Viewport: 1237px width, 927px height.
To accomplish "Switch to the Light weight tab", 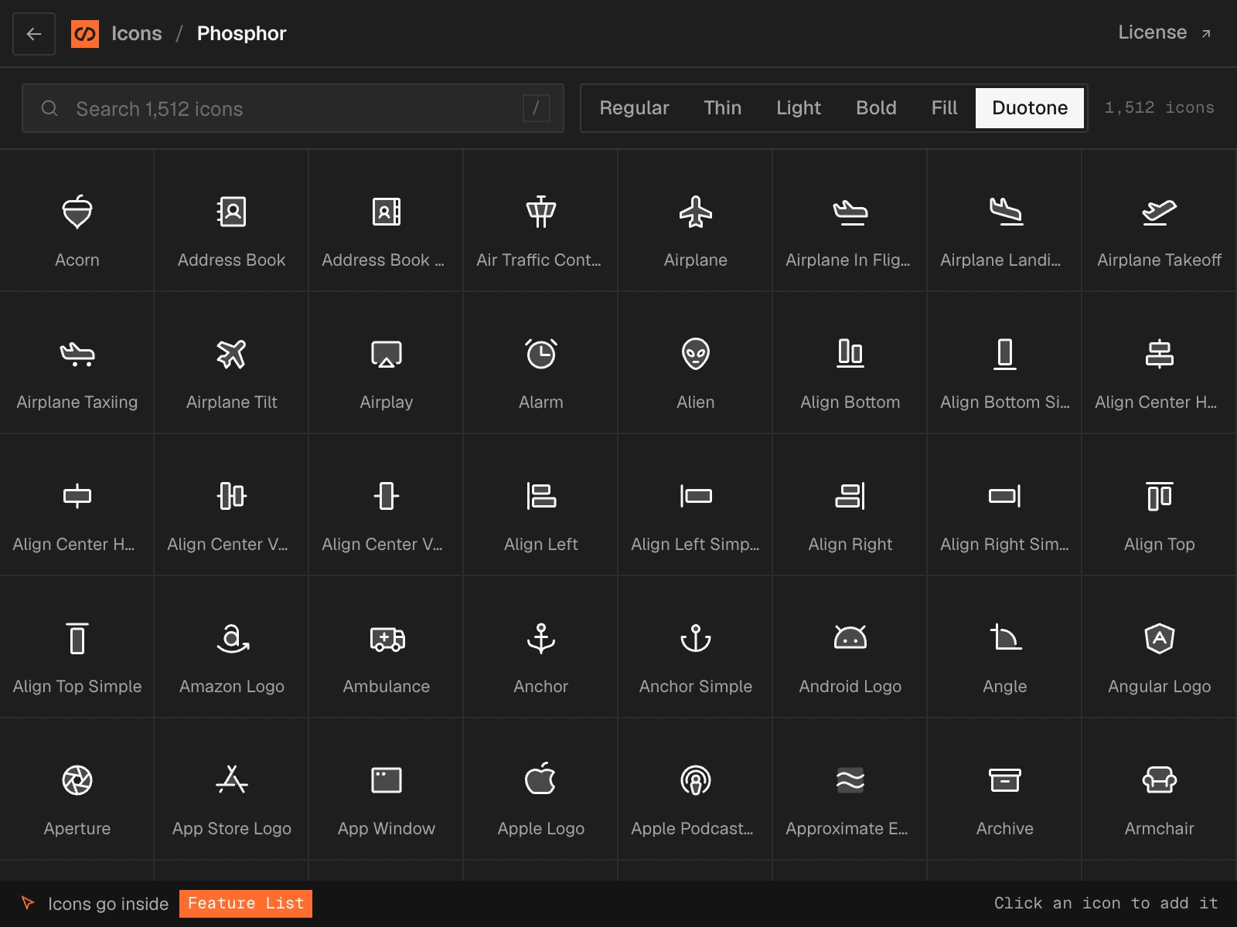I will pos(799,108).
